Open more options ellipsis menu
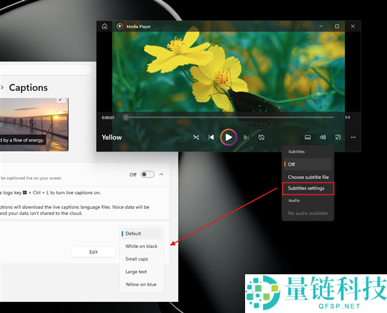The width and height of the screenshot is (387, 313). (x=353, y=137)
